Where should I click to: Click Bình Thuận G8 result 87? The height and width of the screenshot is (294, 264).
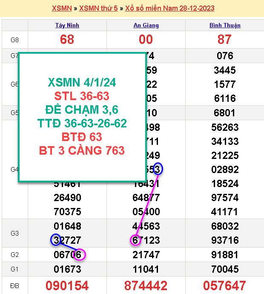click(x=225, y=40)
